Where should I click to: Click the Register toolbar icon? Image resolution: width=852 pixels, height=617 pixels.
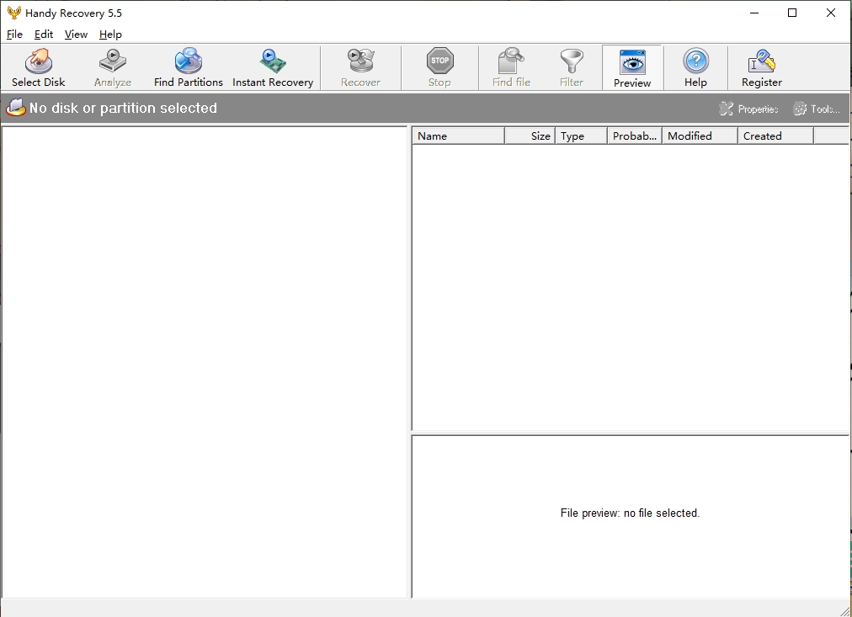pyautogui.click(x=761, y=67)
